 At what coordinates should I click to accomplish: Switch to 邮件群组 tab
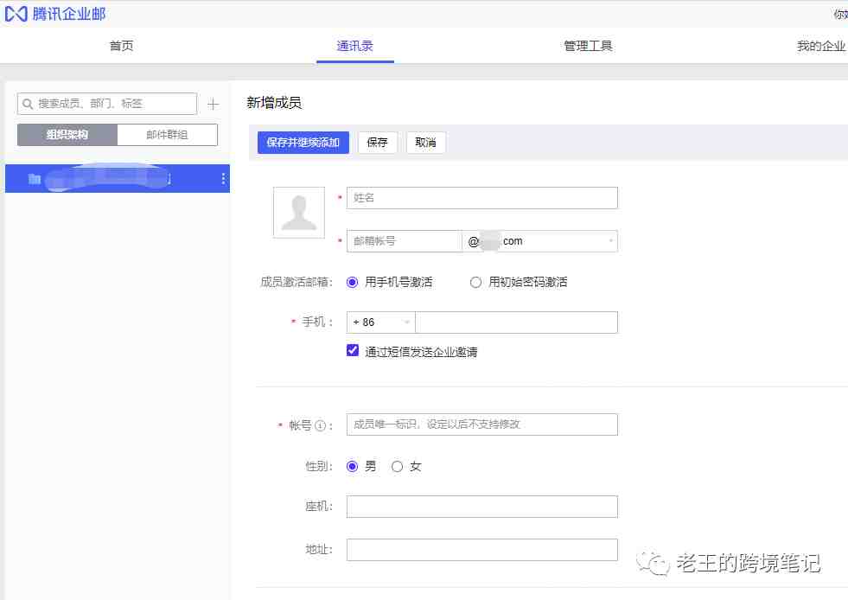(167, 135)
